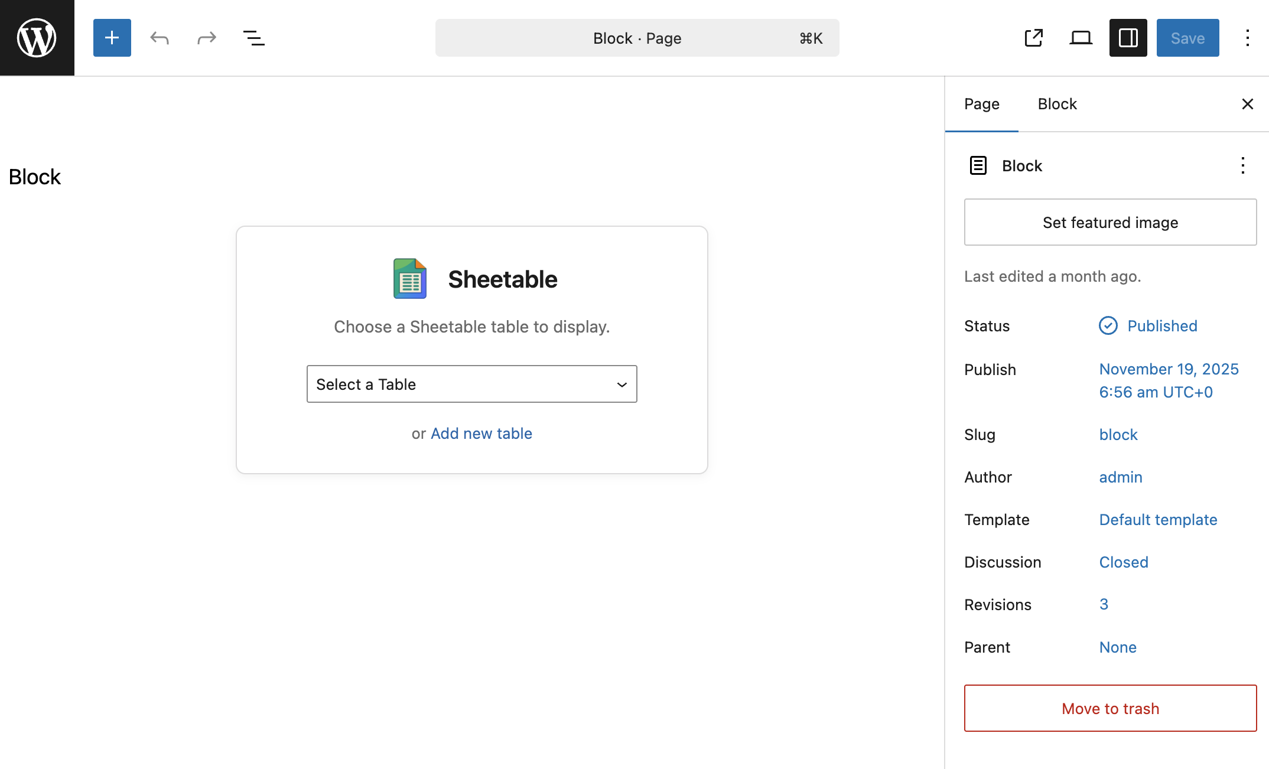Viewport: 1269px width, 769px height.
Task: Click the redo arrow icon
Action: point(207,38)
